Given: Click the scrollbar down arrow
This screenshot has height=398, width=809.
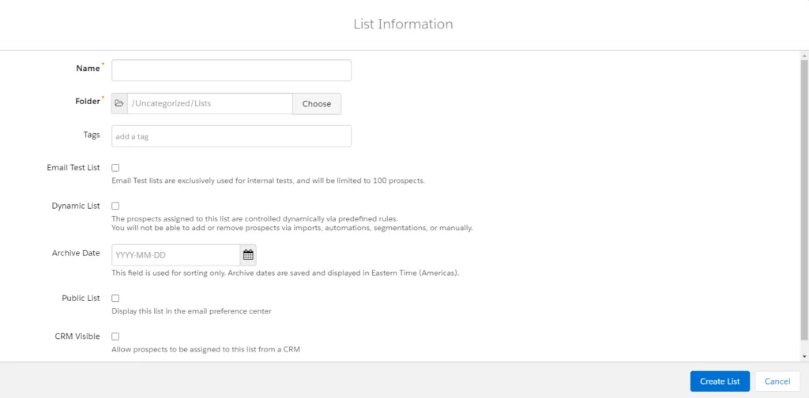Looking at the screenshot, I should click(804, 356).
